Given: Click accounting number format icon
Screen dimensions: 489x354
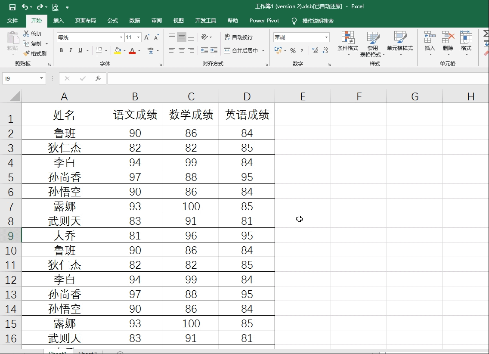Looking at the screenshot, I should click(x=278, y=50).
